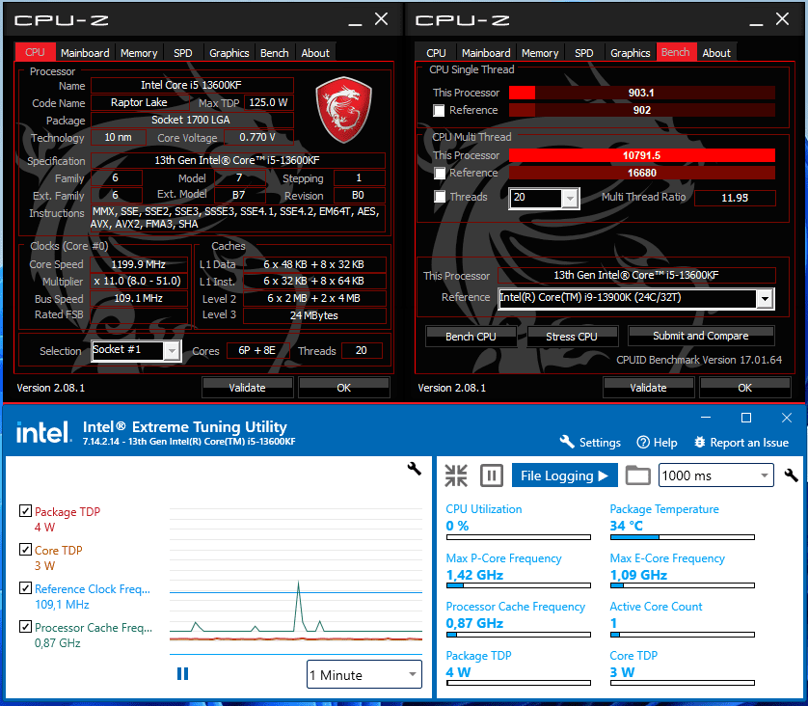Uncheck Reference Clock Freq graph series
808x706 pixels.
[x=25, y=588]
